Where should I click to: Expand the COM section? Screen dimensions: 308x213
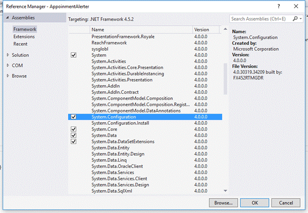[8, 65]
